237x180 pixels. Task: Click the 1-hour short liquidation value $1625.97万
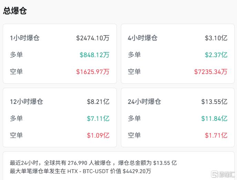pos(93,72)
